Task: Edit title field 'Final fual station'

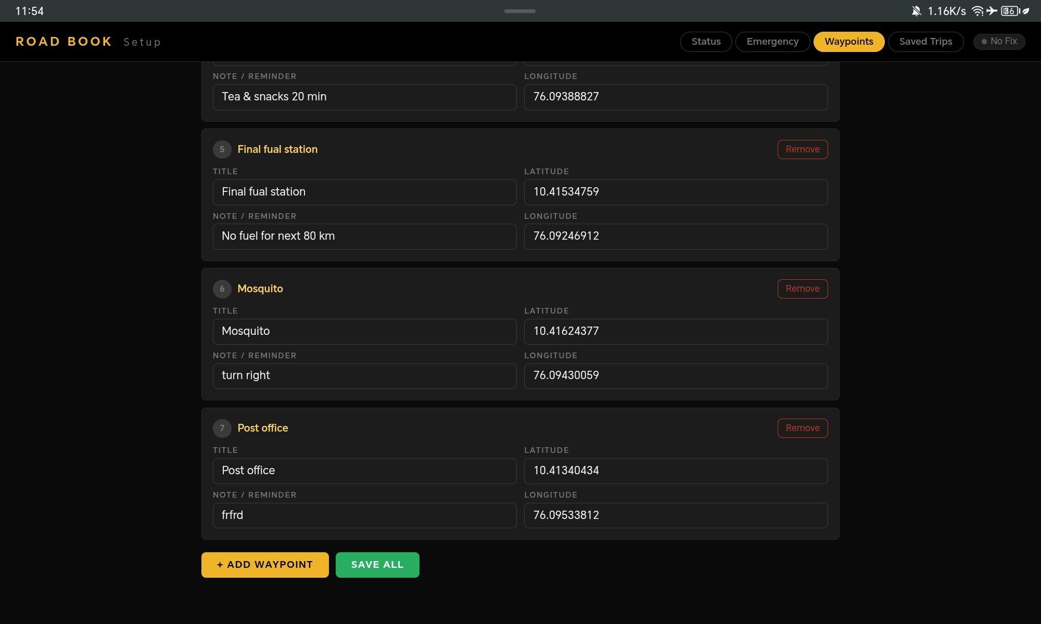Action: pyautogui.click(x=364, y=192)
